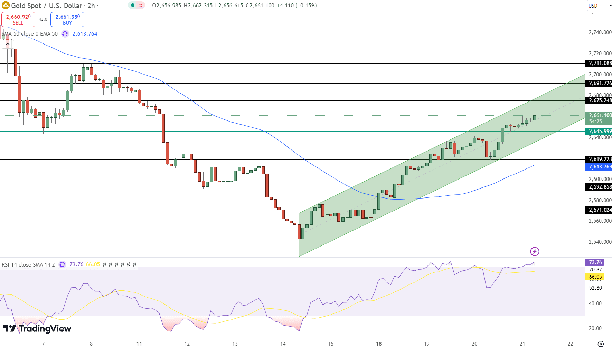Open the USD currency dropdown
This screenshot has width=612, height=348.
click(x=600, y=6)
